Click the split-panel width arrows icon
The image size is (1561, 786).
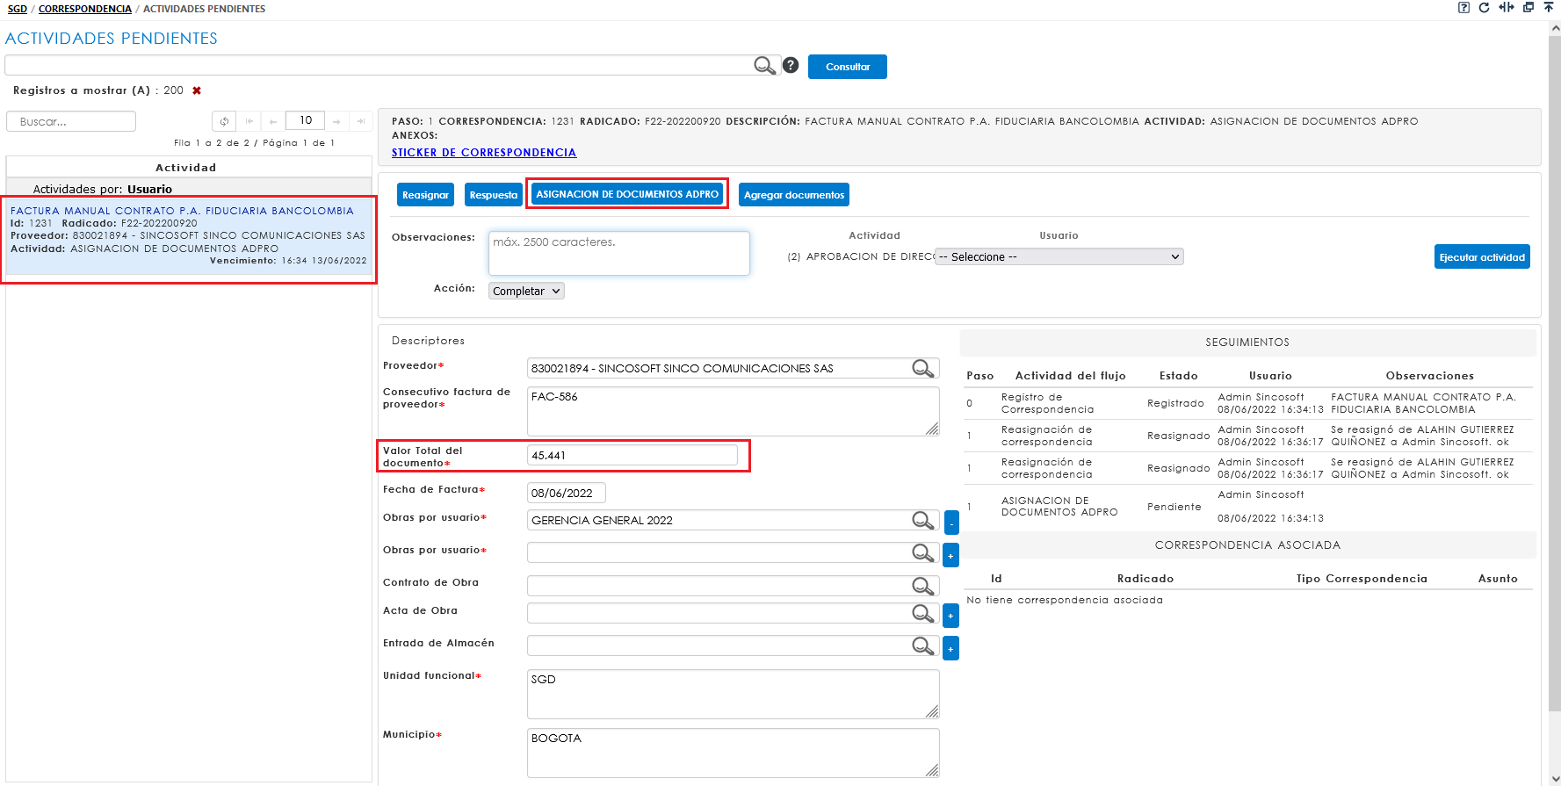coord(1507,7)
